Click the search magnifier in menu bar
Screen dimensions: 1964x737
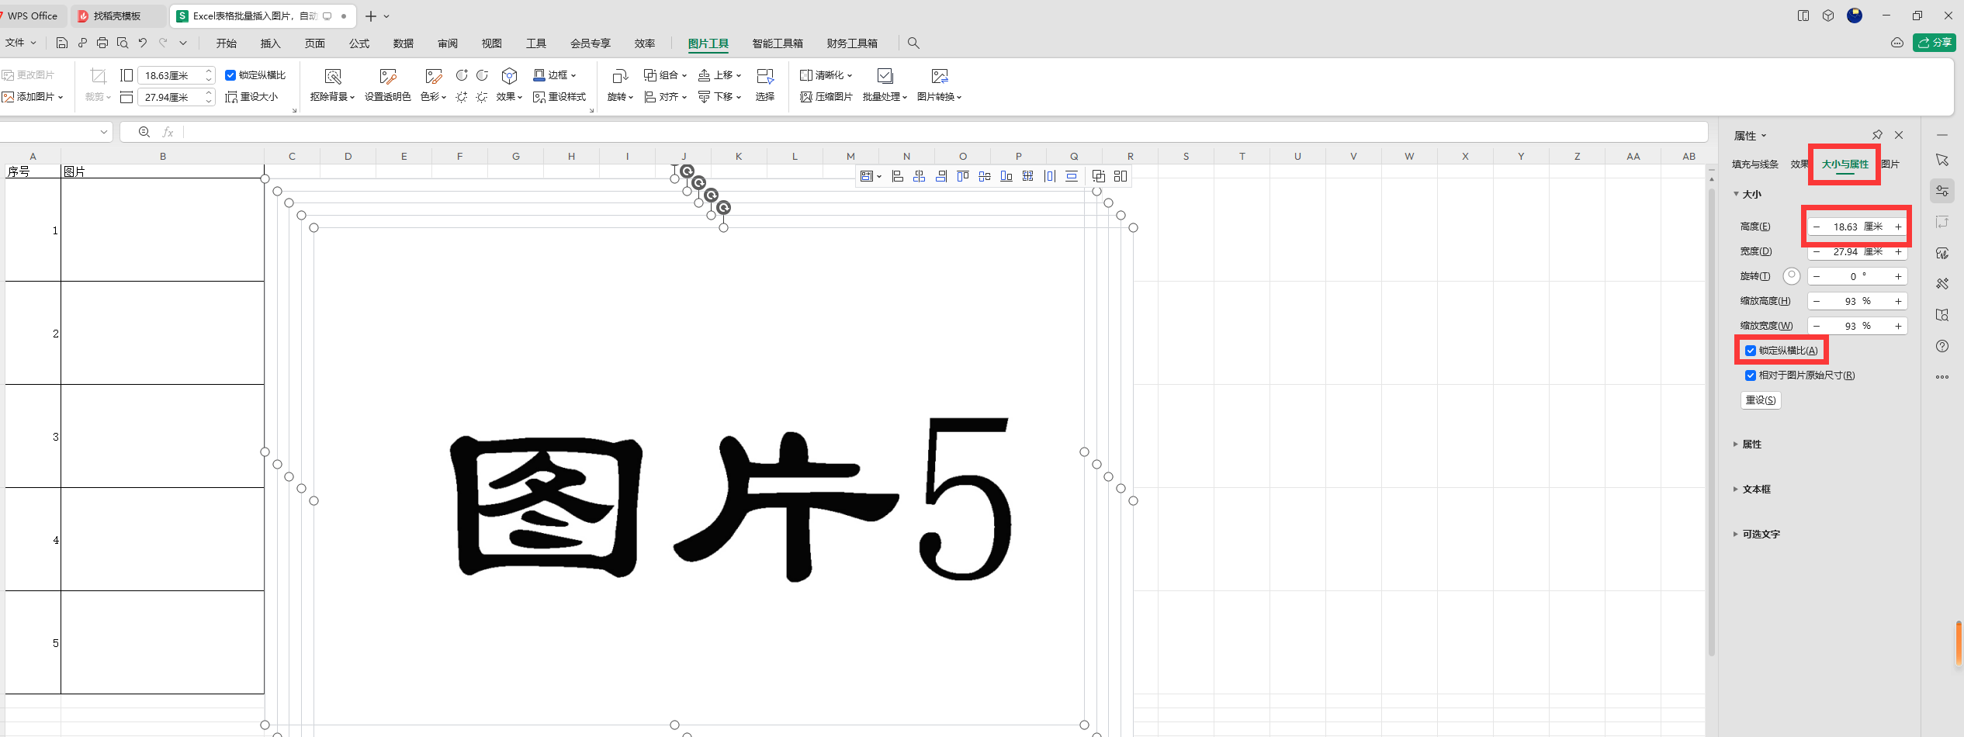[913, 43]
